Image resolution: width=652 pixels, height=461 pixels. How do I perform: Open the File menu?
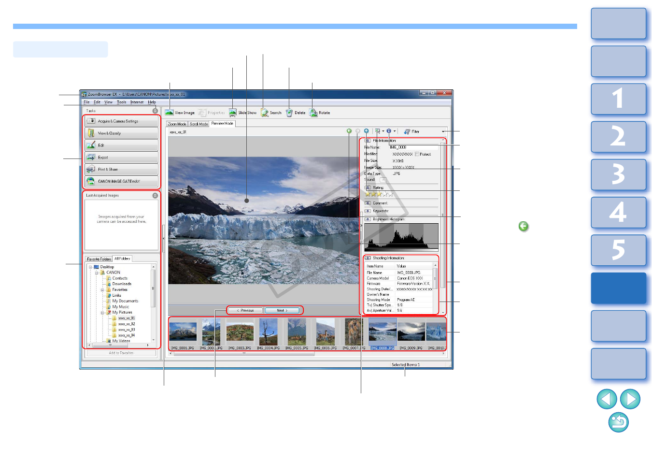point(86,102)
